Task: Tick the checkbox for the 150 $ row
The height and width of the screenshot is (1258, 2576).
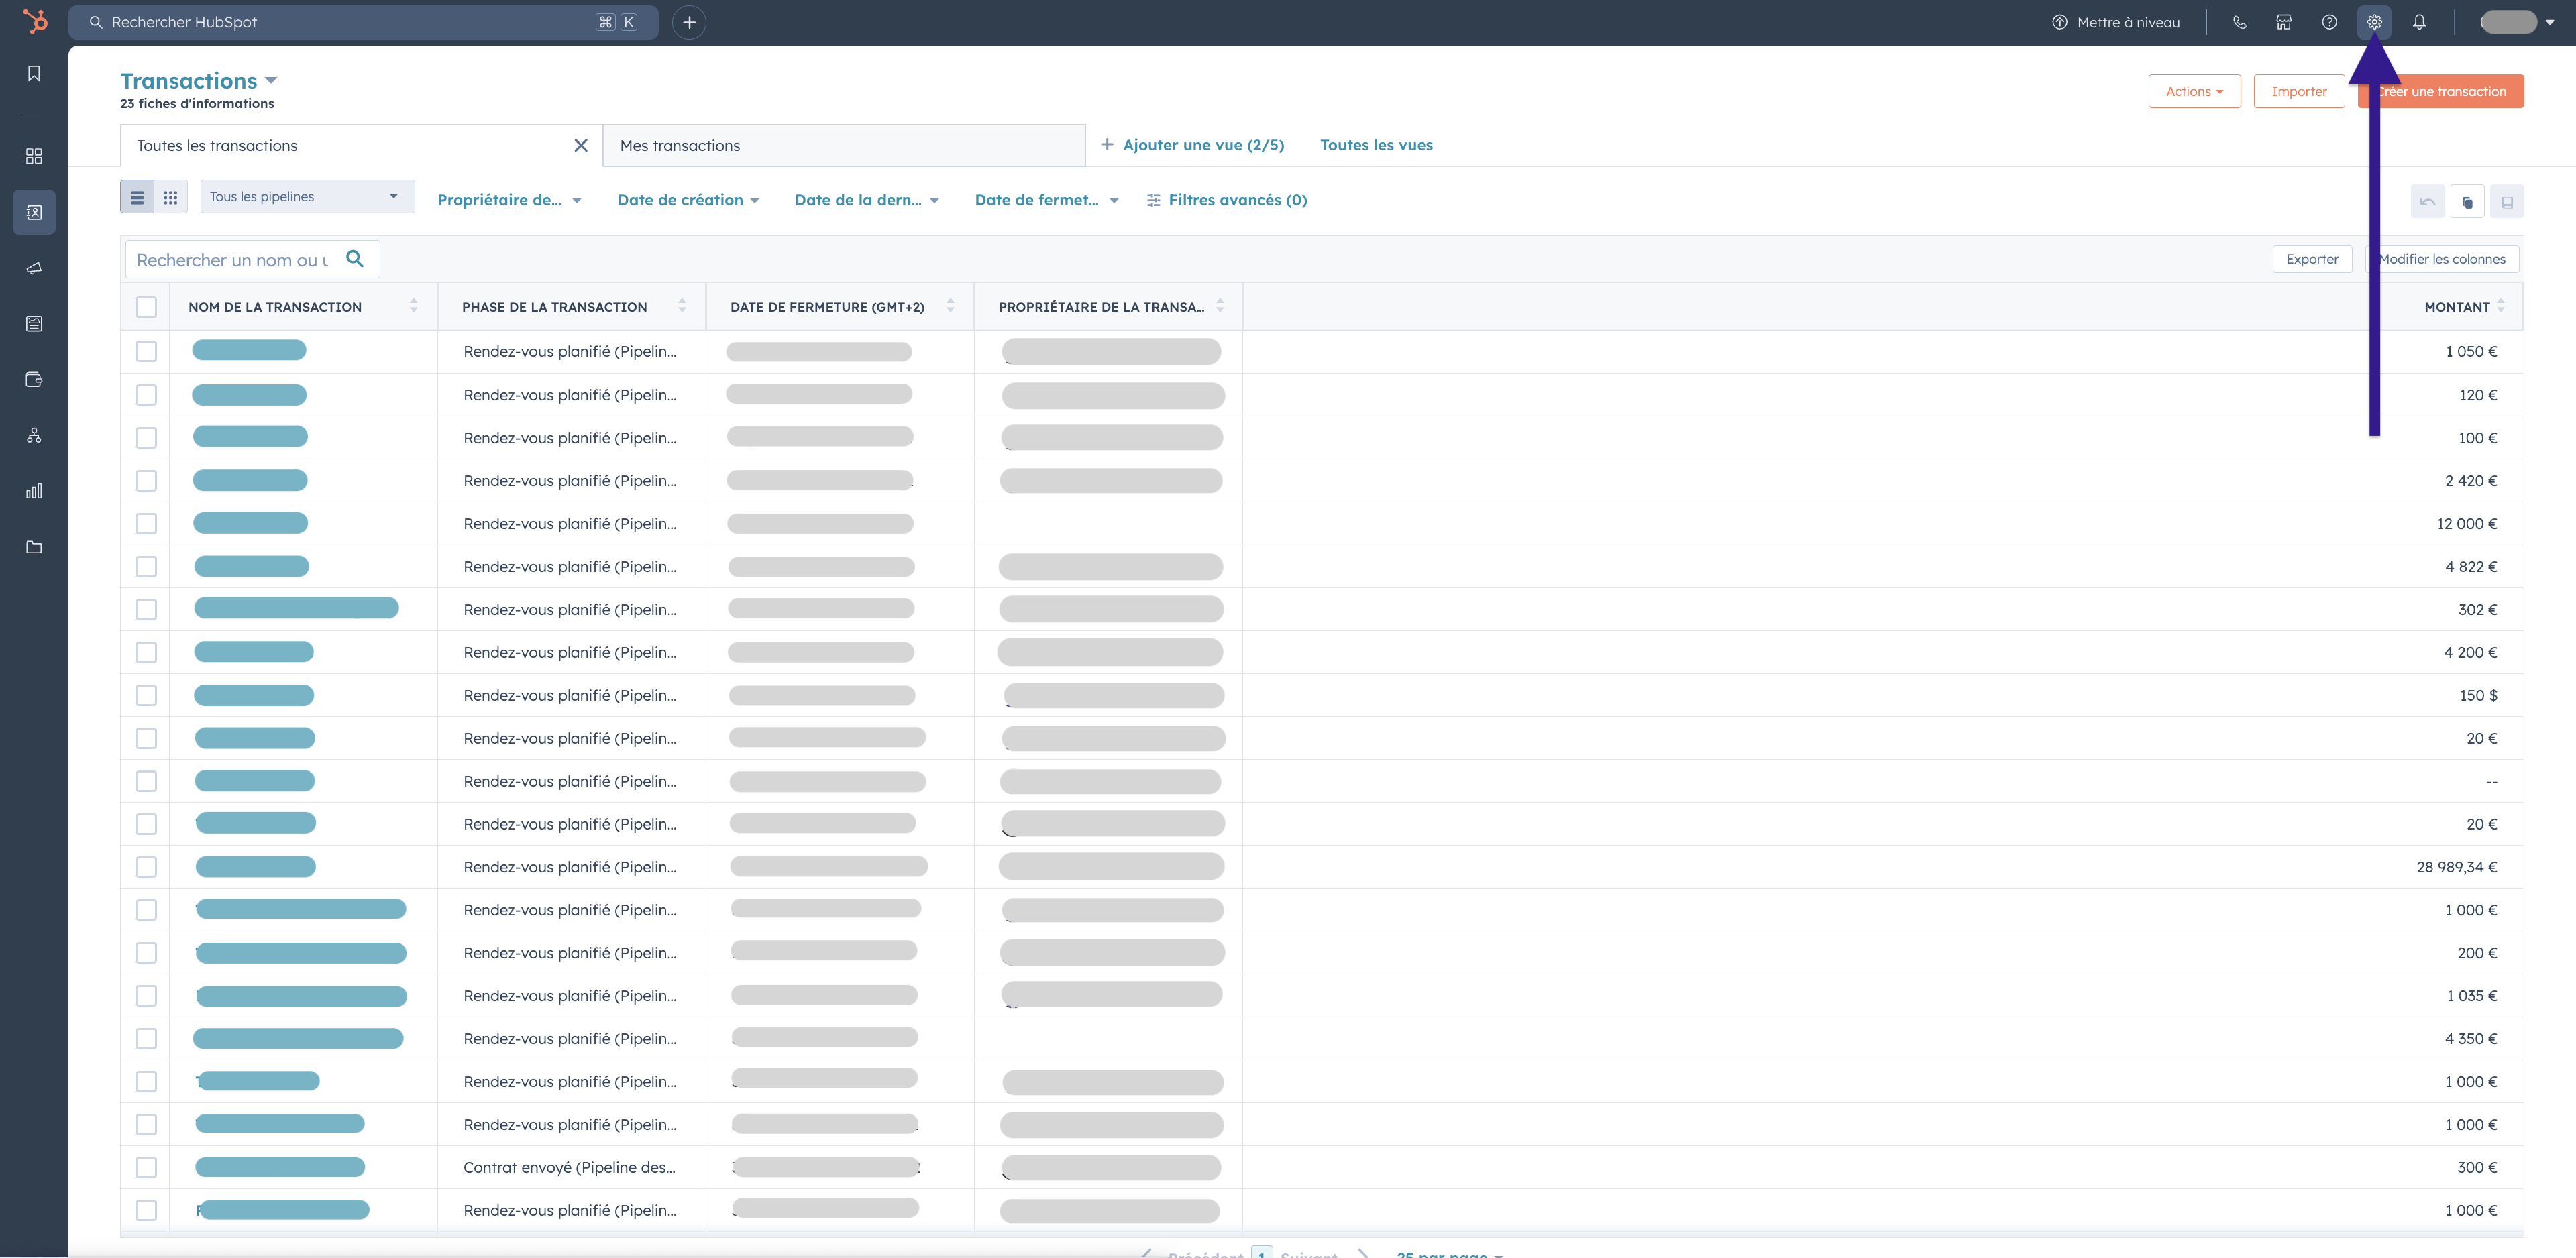Action: tap(146, 695)
